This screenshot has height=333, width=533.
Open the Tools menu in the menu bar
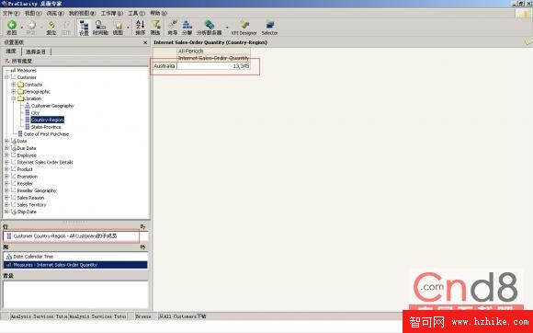click(136, 13)
